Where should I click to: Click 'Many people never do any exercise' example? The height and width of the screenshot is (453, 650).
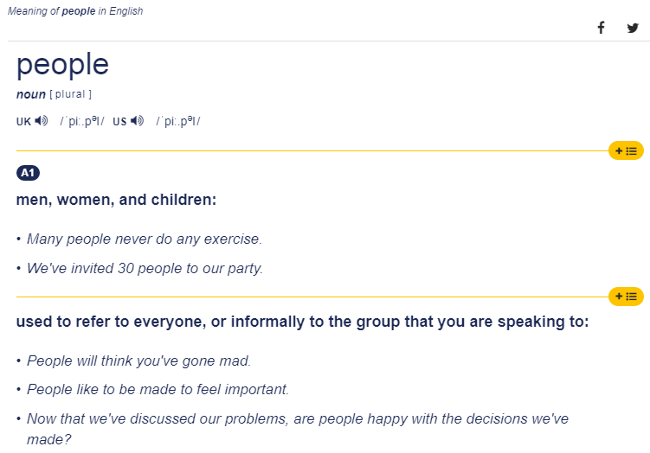pyautogui.click(x=145, y=239)
